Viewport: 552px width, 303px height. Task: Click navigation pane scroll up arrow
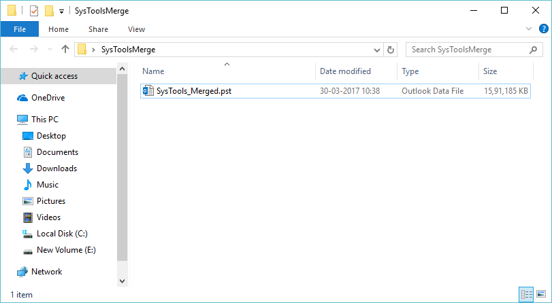click(122, 69)
